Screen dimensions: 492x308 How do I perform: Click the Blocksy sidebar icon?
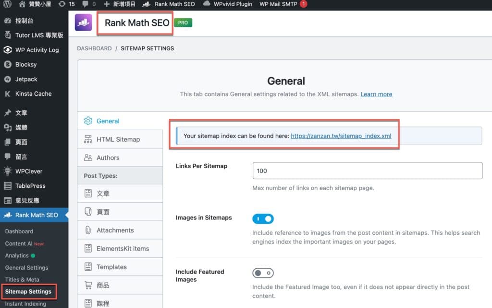coord(8,64)
